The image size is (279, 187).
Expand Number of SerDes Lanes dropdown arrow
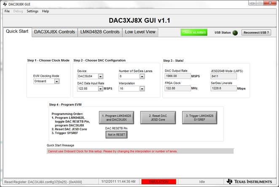coord(142,76)
